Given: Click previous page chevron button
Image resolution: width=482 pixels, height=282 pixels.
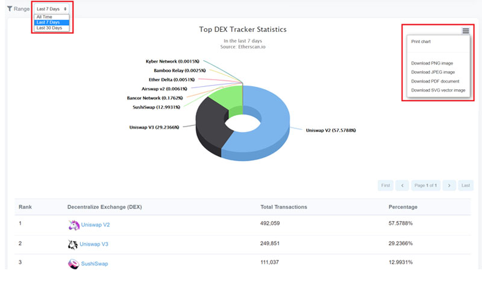Looking at the screenshot, I should [x=402, y=186].
